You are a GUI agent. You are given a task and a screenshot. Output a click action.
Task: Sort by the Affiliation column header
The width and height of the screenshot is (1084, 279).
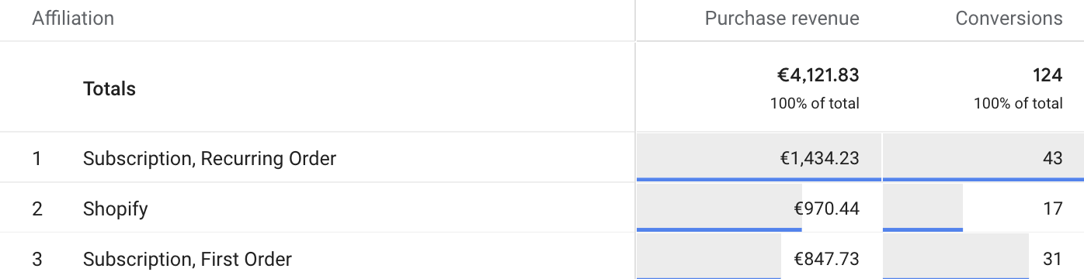click(73, 19)
